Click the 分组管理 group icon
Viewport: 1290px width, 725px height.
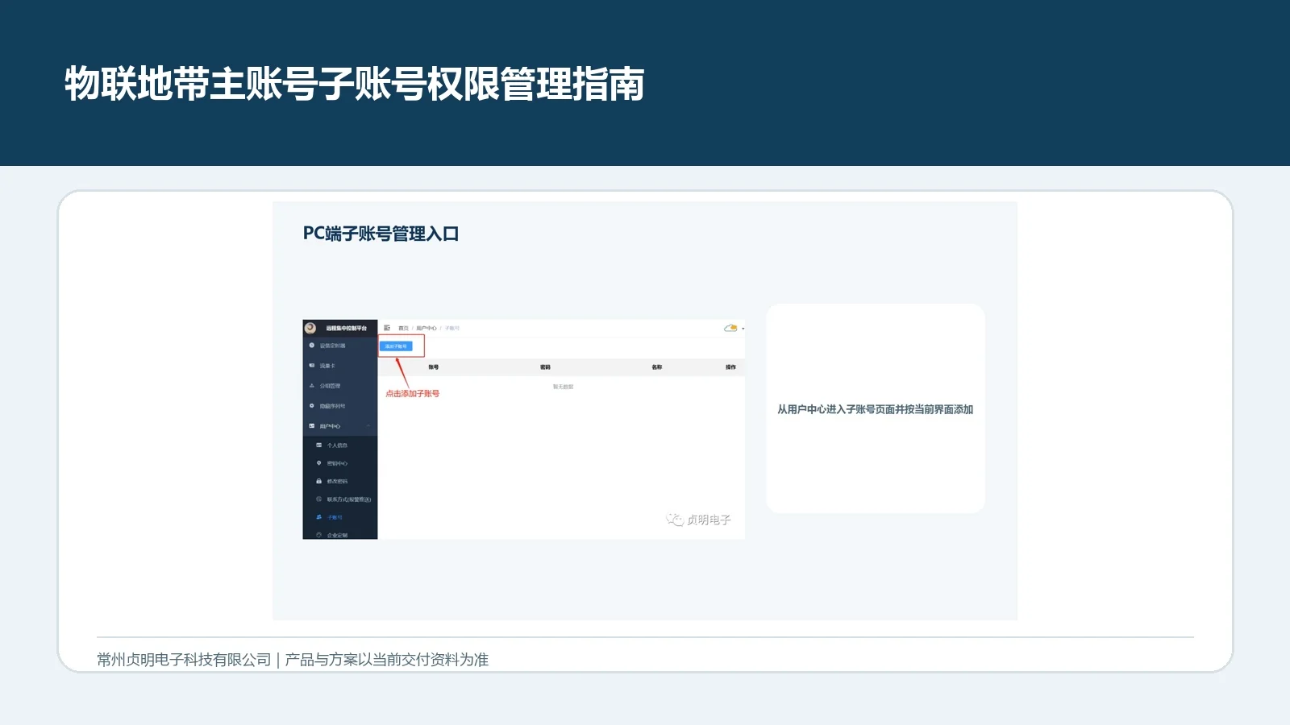pyautogui.click(x=312, y=386)
